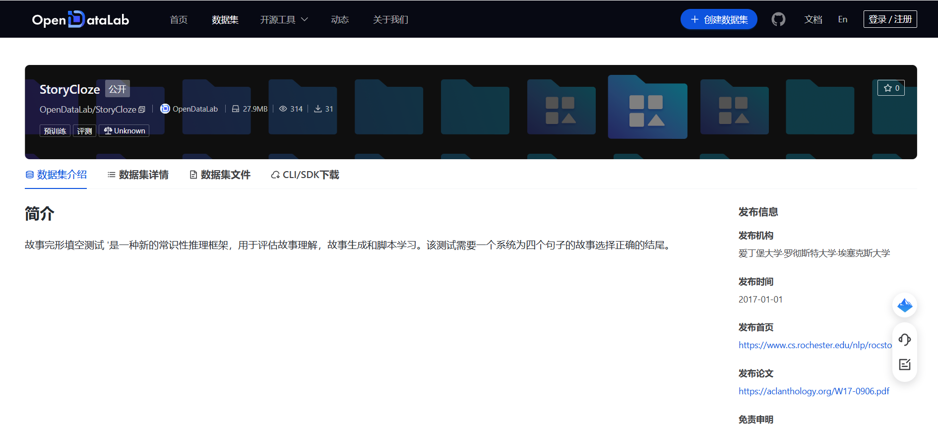Open the feedback form icon
This screenshot has width=938, height=430.
[905, 365]
